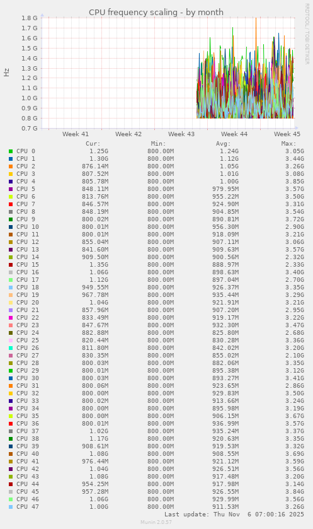Click CPU 1 max value 3.44G
Screen dimensions: 313x529
[x=295, y=158]
